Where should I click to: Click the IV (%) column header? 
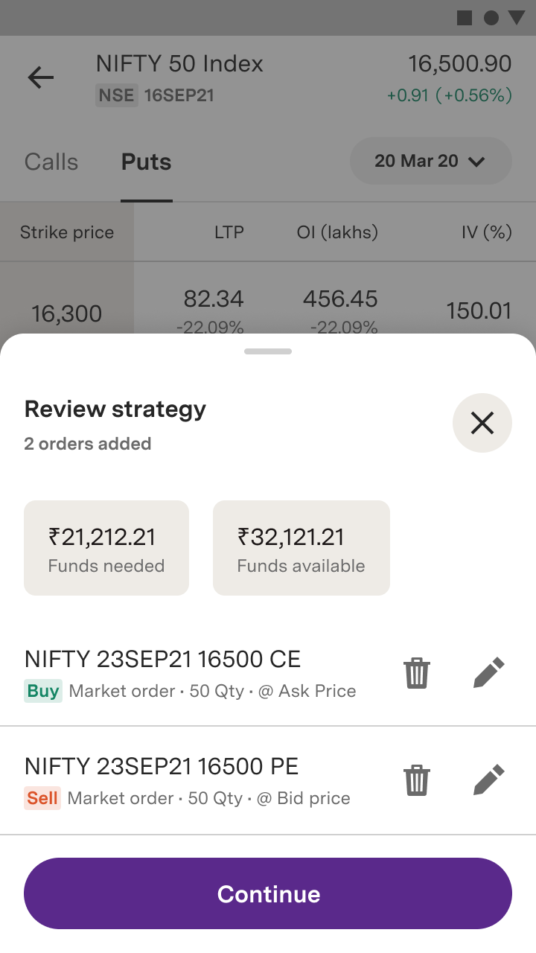(x=486, y=232)
